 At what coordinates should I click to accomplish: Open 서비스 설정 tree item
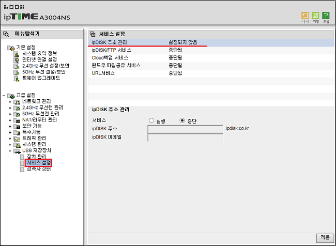pos(38,163)
